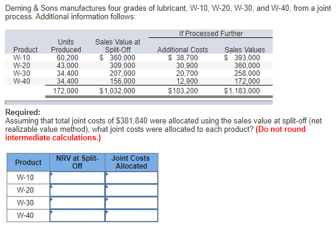
Task: Click the 309,000 split-off sales value
Action: pyautogui.click(x=122, y=66)
